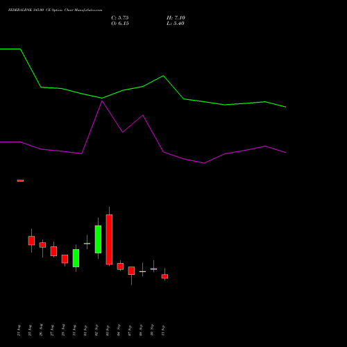
Task: Click the chart title FEDERALBNK CE Options
Action: tap(55, 10)
